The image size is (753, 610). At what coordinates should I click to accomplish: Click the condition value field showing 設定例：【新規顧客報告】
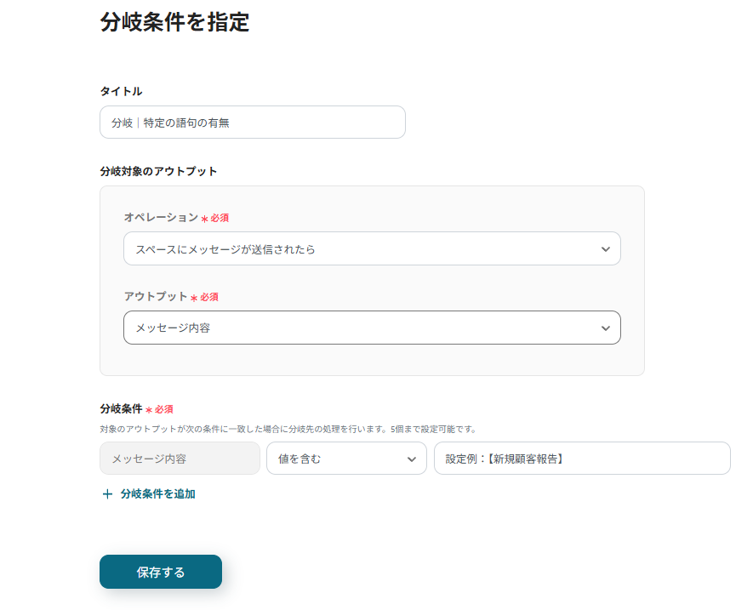click(x=582, y=459)
